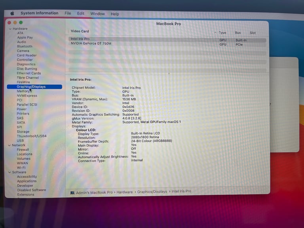
Task: Select Ethernet Cards in the sidebar
Action: click(x=28, y=73)
